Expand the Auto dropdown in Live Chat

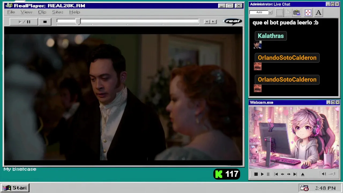[x=270, y=12]
